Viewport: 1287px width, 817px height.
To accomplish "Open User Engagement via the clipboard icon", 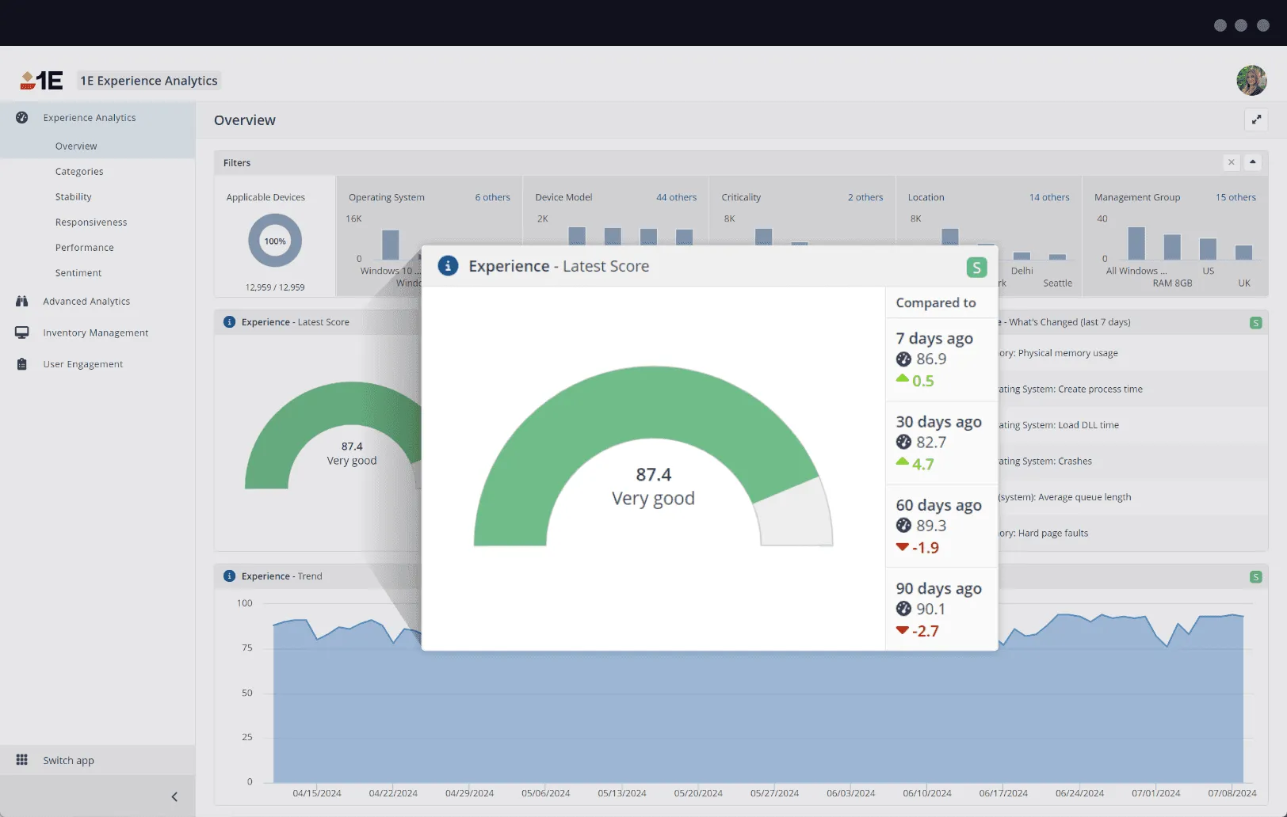I will tap(22, 363).
